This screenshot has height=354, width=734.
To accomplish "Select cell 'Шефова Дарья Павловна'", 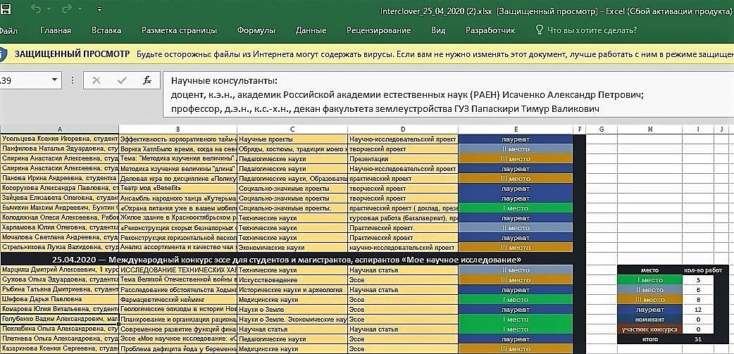I will tap(59, 299).
